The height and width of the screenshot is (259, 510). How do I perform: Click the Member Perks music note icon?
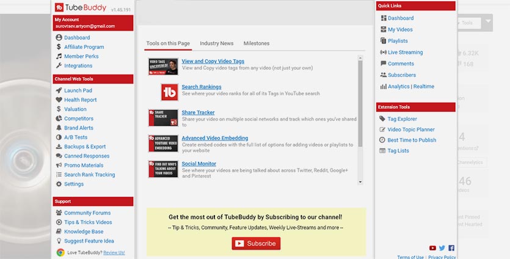coord(59,56)
